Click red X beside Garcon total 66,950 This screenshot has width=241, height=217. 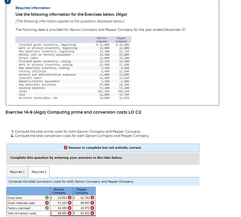tap(70, 213)
